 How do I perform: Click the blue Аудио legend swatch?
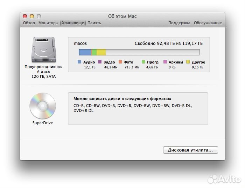(79, 62)
